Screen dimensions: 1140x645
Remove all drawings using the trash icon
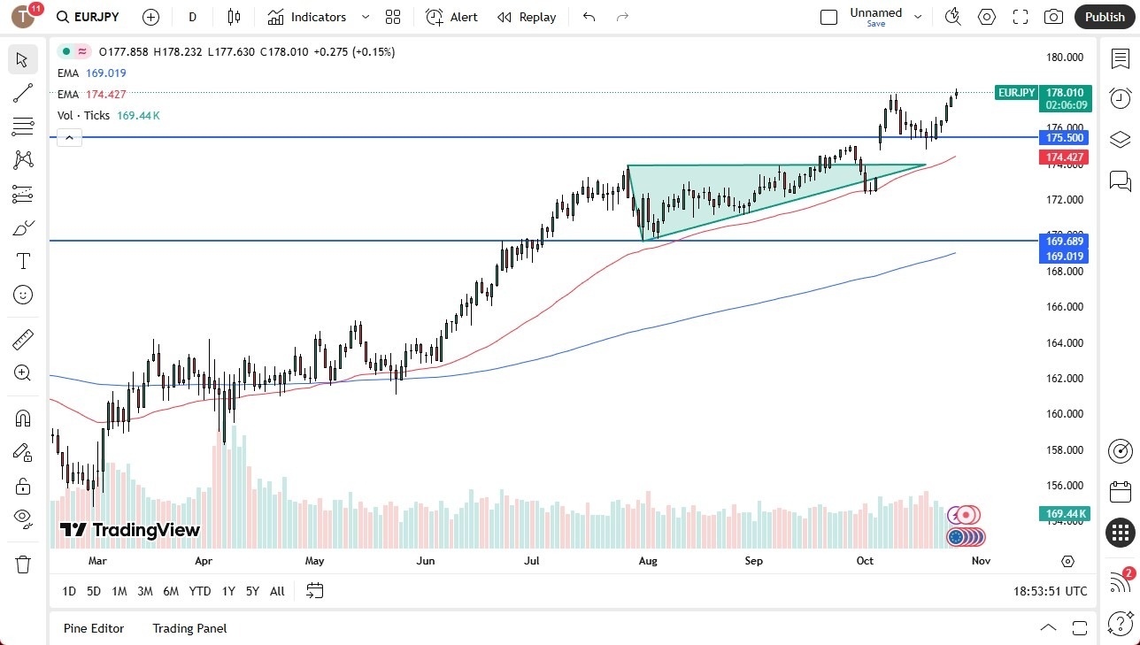[22, 564]
